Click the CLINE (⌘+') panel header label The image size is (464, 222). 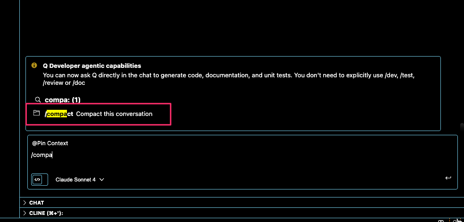(46, 213)
